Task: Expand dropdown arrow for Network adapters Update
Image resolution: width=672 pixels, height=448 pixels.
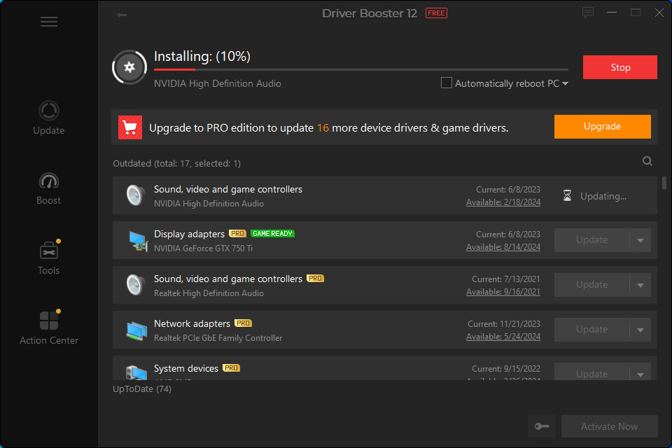Action: 640,330
